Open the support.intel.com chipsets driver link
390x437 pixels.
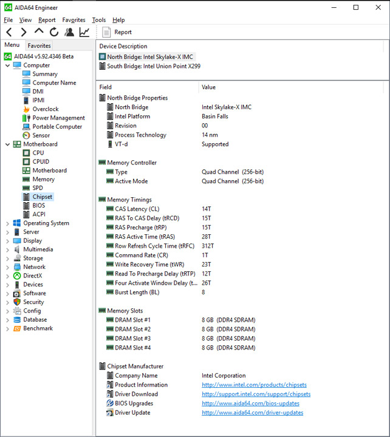[256, 394]
